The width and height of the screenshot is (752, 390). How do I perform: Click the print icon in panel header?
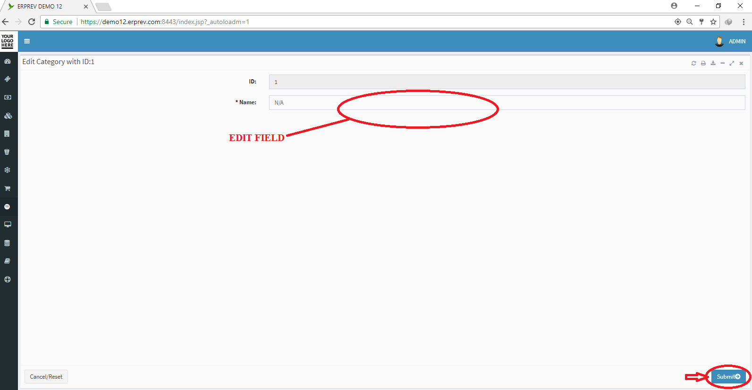pos(703,63)
